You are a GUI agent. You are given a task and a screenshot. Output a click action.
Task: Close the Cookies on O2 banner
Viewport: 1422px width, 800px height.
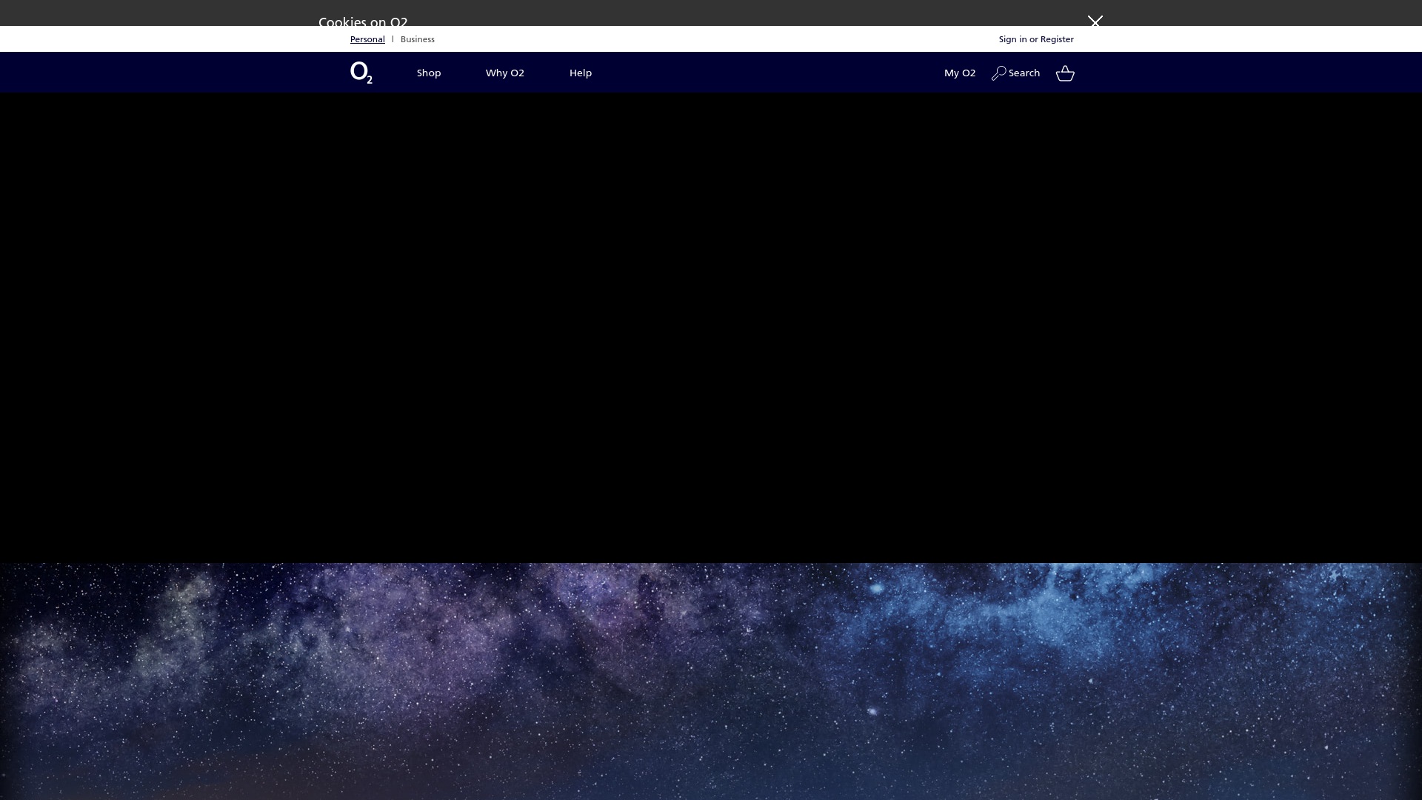pos(1095,21)
